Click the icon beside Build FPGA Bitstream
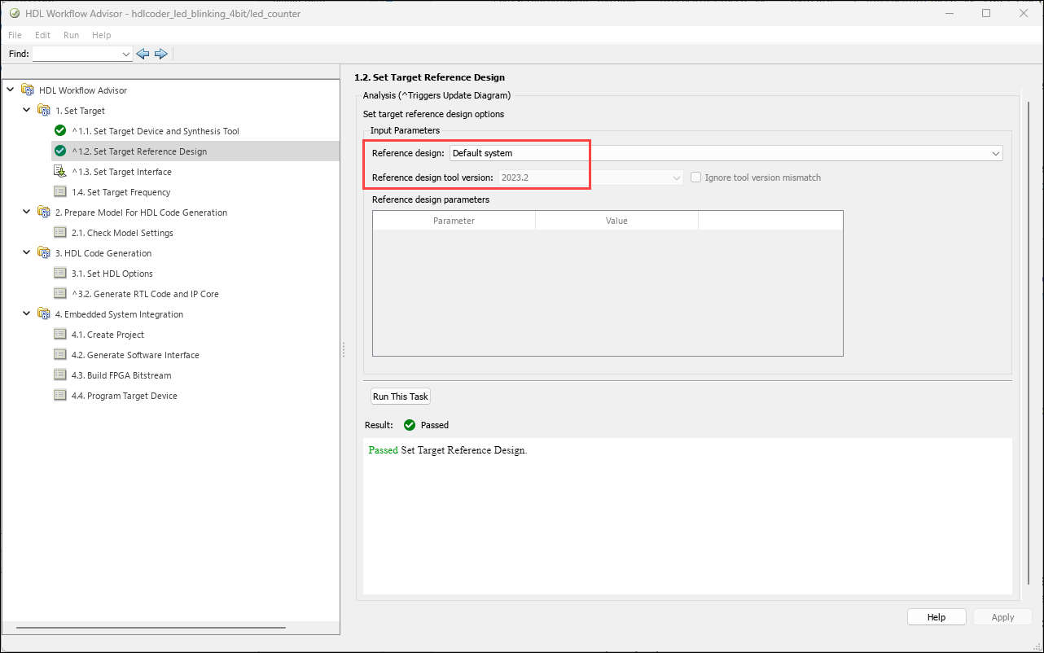Image resolution: width=1044 pixels, height=653 pixels. click(x=60, y=375)
